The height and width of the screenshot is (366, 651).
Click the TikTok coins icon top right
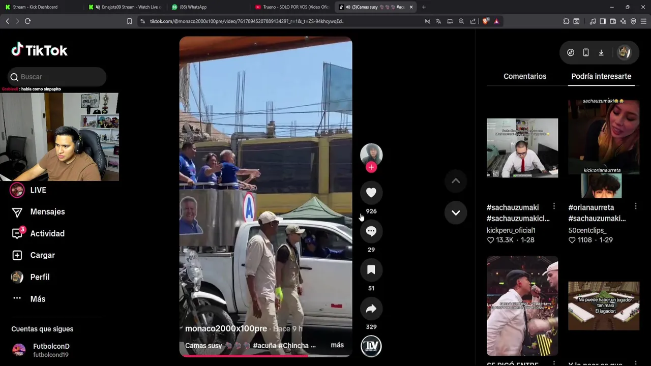(571, 52)
